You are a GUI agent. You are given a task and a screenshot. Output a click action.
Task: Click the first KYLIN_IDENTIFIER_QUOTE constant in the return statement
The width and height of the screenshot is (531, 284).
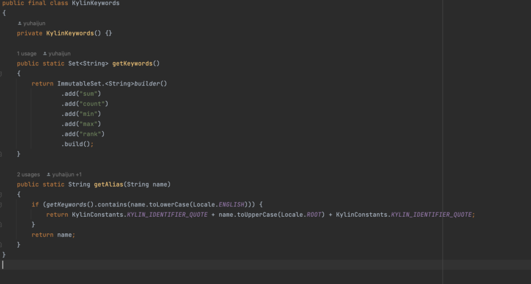pos(167,215)
